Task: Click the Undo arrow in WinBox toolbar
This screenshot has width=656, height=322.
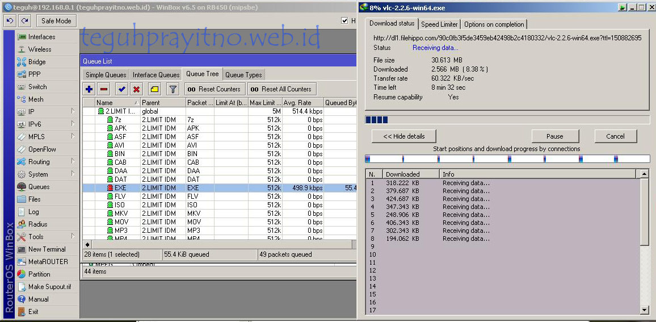Action: (x=10, y=20)
